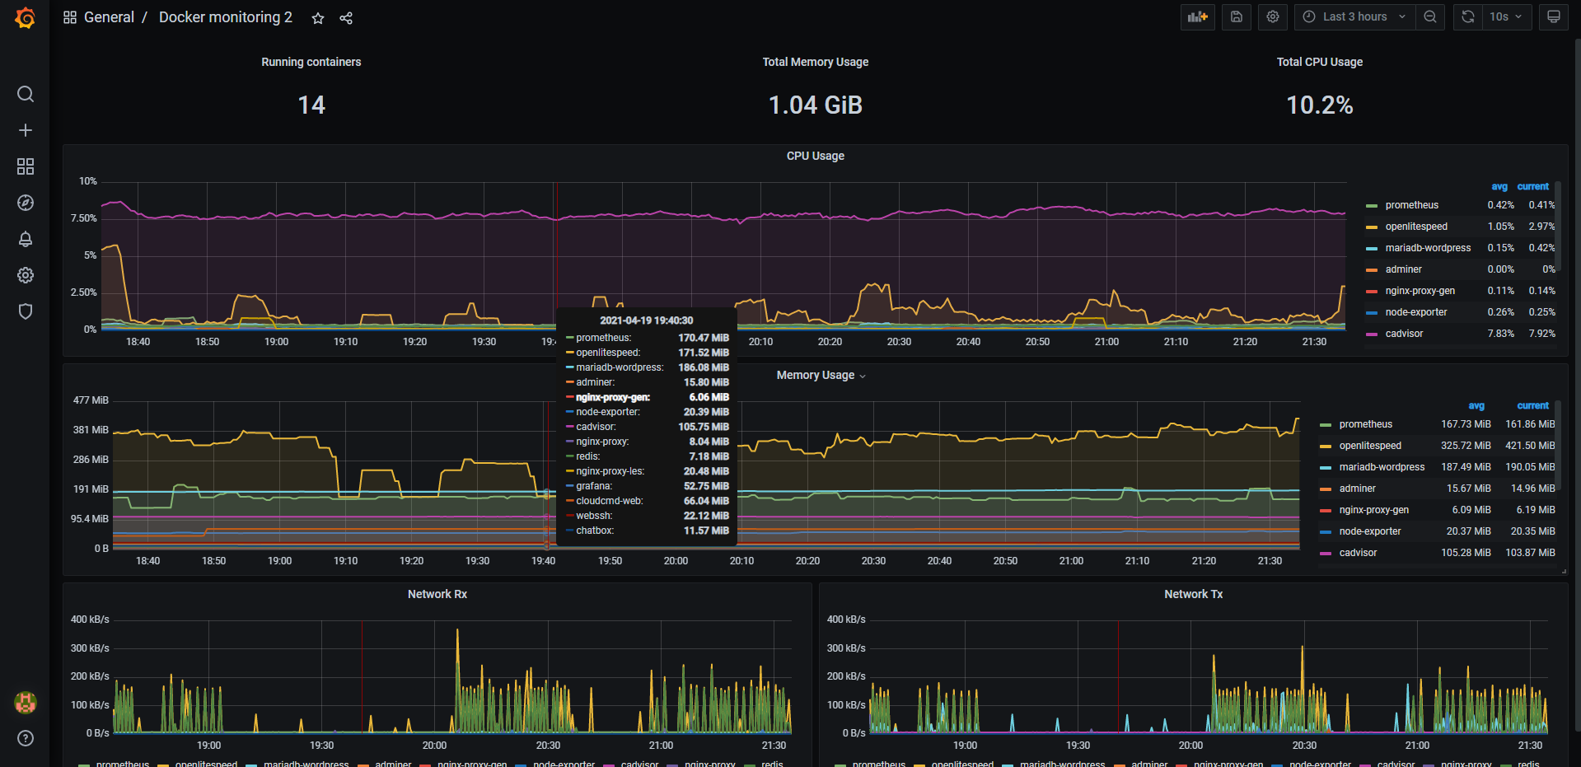Toggle prometheus series in Network Rx legend
The image size is (1581, 767).
click(123, 764)
